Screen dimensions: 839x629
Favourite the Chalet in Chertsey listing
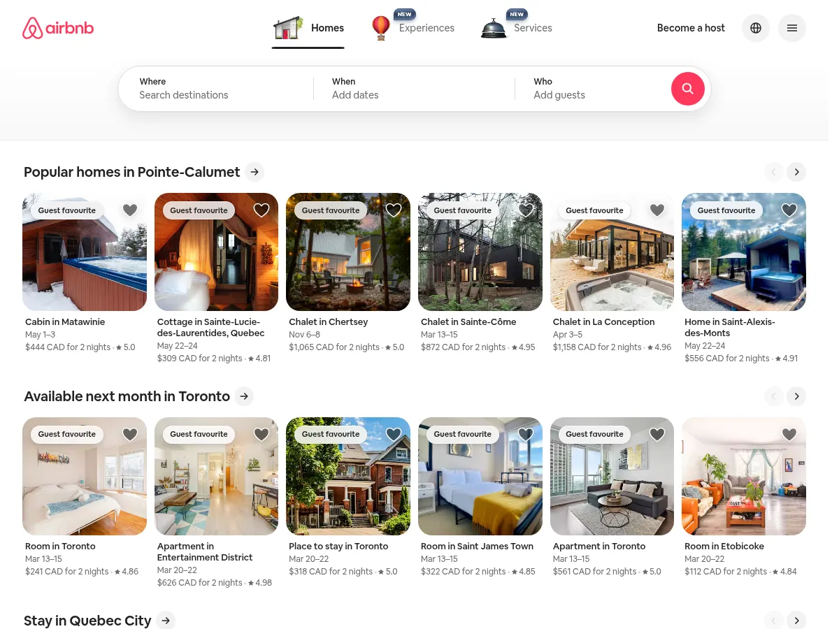point(394,210)
